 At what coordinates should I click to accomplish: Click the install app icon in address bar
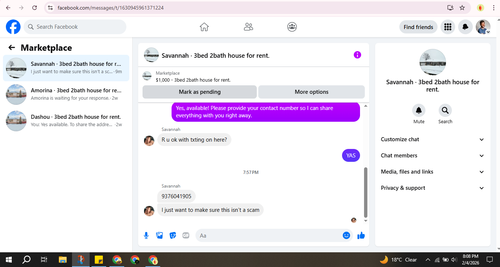click(450, 8)
